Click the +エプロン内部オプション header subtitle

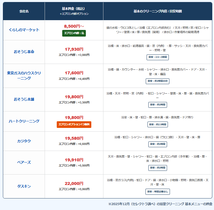(x=74, y=14)
